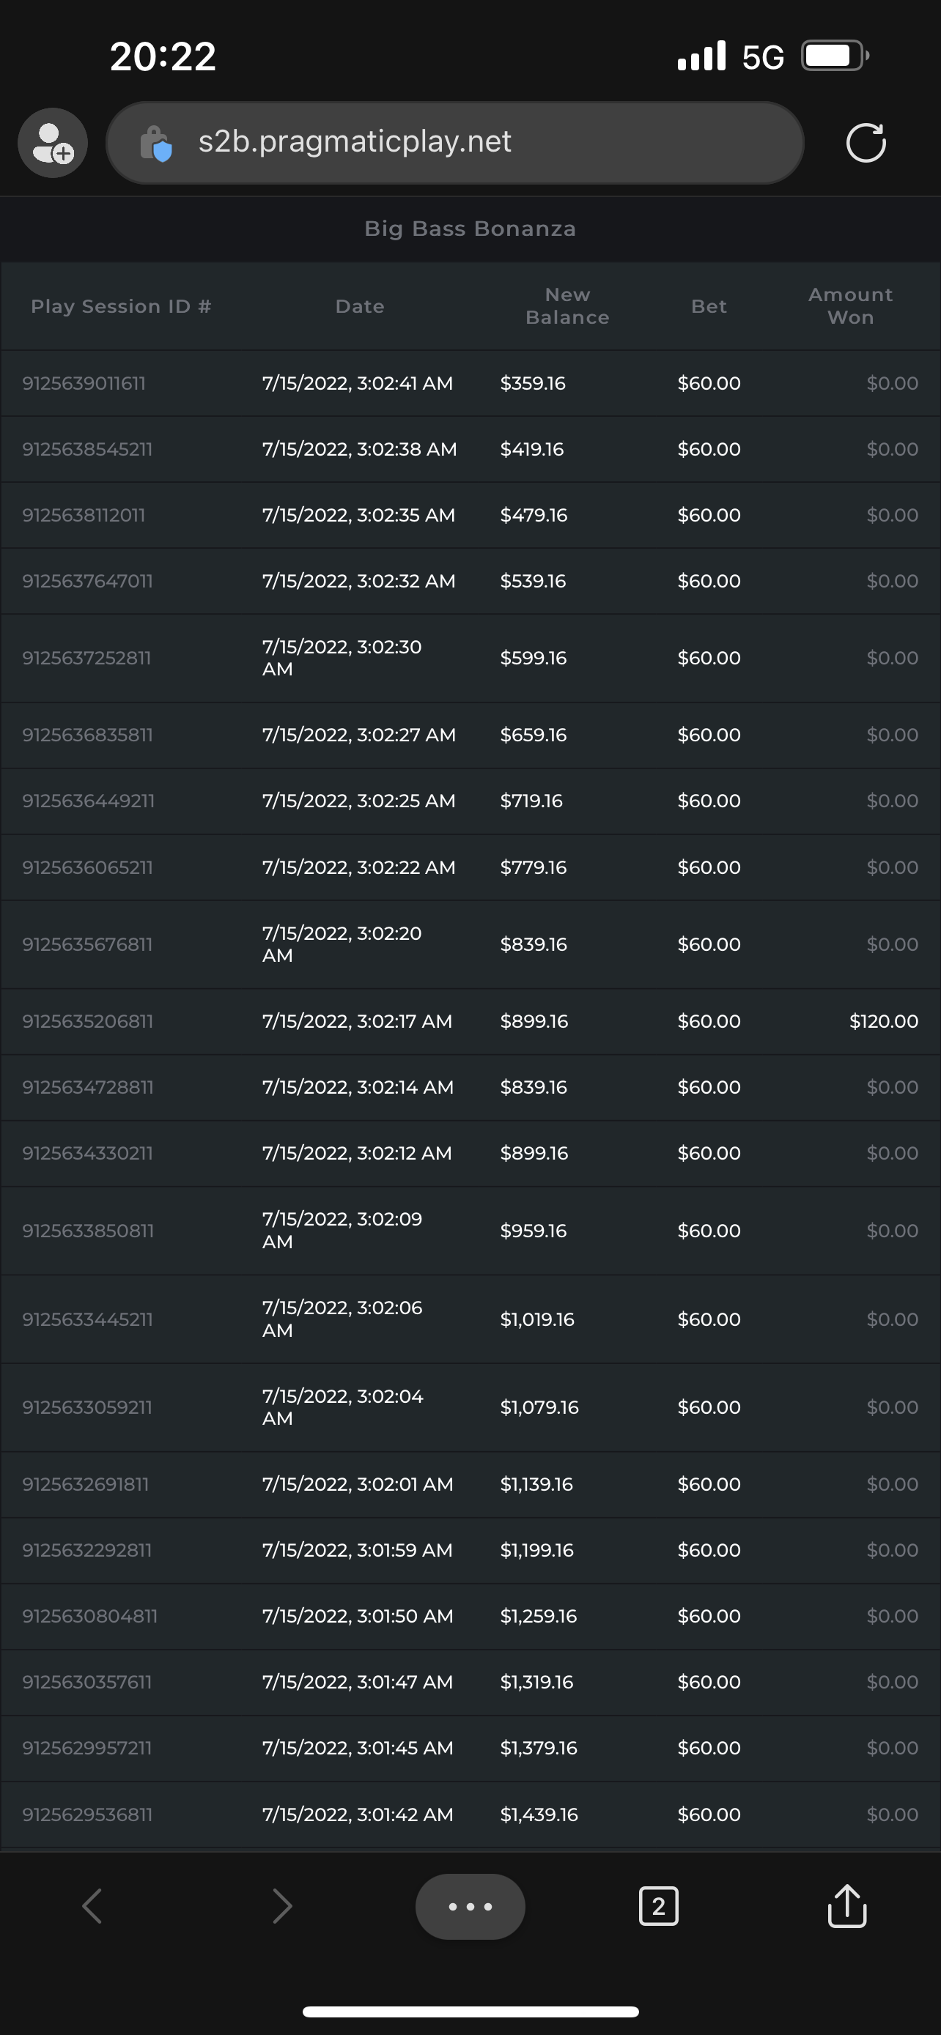Tap the $120.00 amount won entry
This screenshot has width=941, height=2035.
point(883,1021)
